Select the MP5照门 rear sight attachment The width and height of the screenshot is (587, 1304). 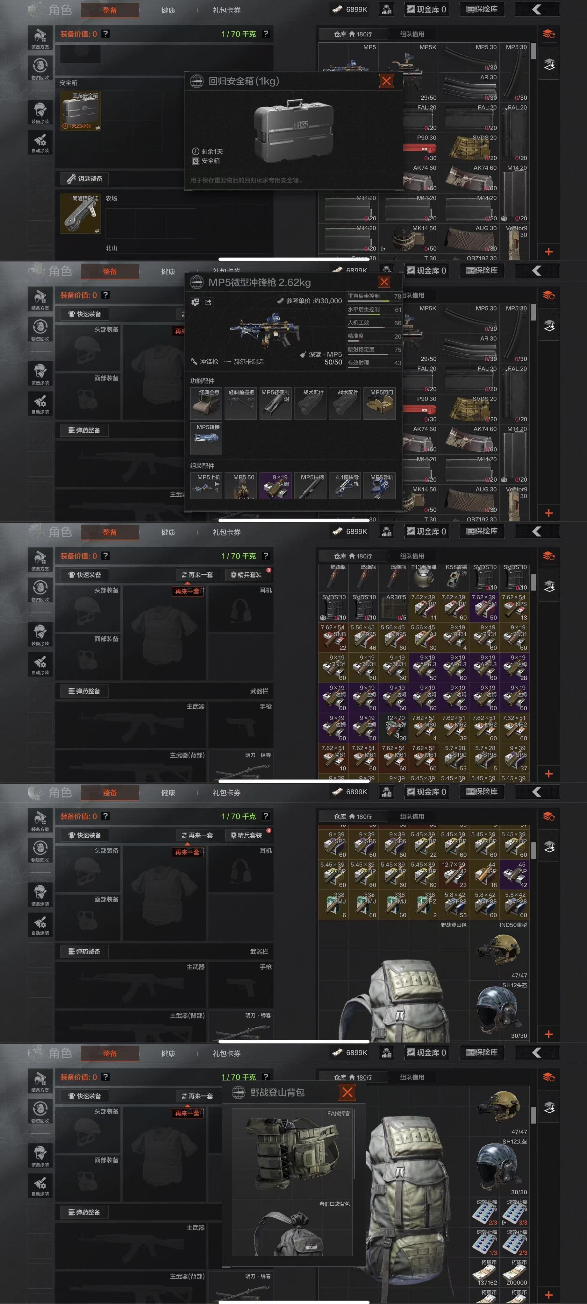click(x=379, y=403)
